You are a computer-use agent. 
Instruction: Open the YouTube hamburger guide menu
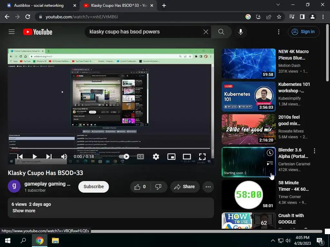click(x=12, y=32)
